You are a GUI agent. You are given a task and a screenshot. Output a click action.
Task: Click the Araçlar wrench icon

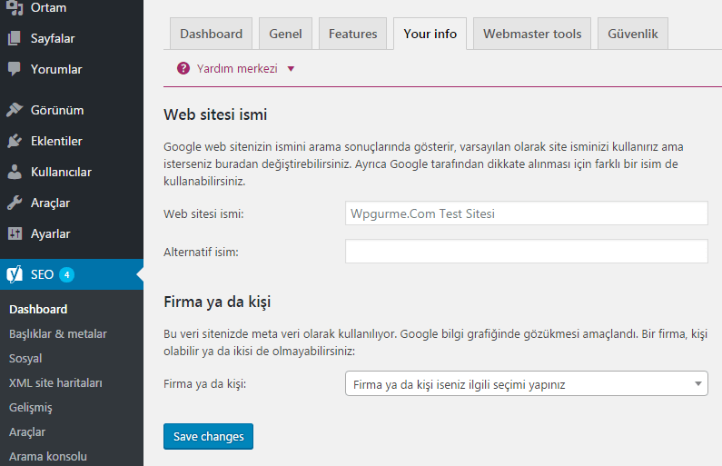tap(15, 203)
